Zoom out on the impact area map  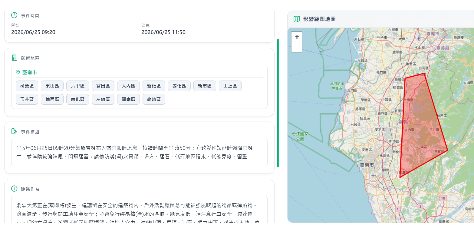pyautogui.click(x=297, y=47)
